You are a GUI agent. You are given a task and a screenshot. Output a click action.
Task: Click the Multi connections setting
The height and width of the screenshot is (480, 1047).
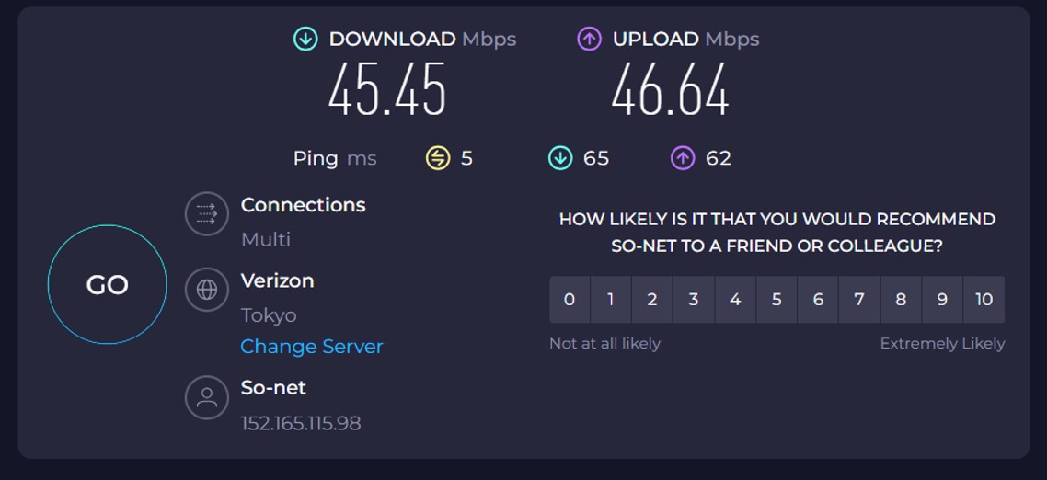tap(266, 239)
